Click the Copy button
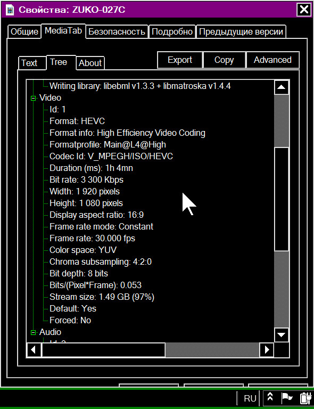This screenshot has height=409, width=314. pos(224,60)
